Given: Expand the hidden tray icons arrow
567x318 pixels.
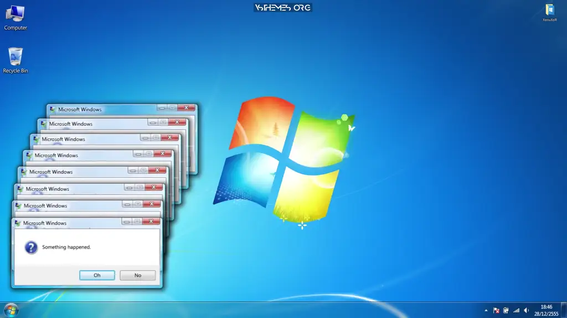Looking at the screenshot, I should [486, 310].
